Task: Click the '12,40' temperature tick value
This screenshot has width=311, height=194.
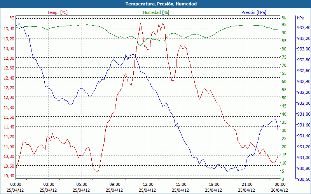Action: 9,78
